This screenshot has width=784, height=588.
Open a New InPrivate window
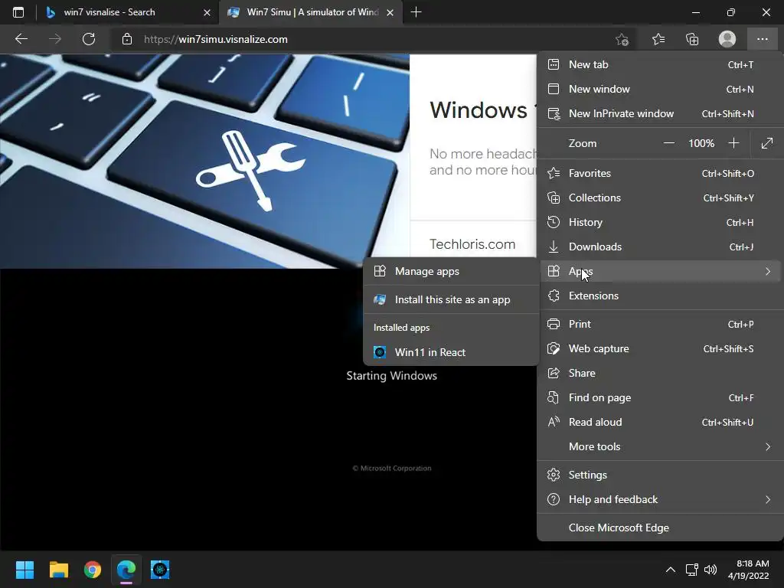point(660,113)
